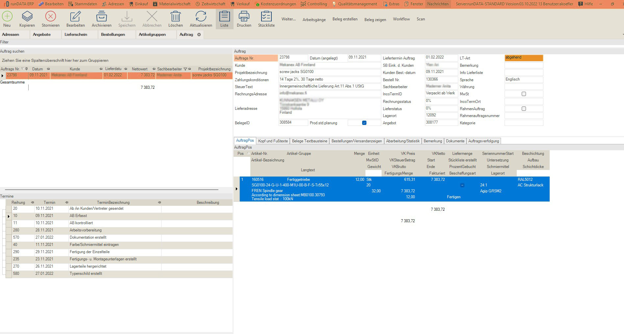Print with the Drucken printer icon
This screenshot has height=334, width=624.
click(244, 16)
